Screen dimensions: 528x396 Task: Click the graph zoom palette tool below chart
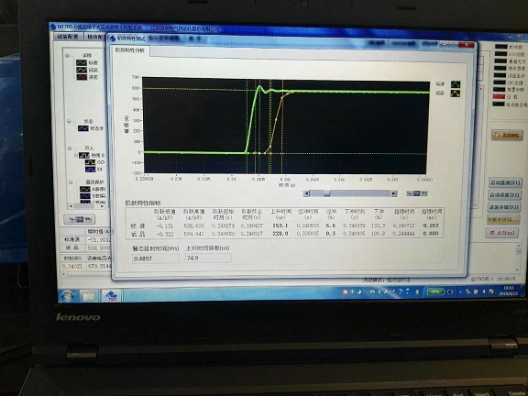tap(416, 193)
